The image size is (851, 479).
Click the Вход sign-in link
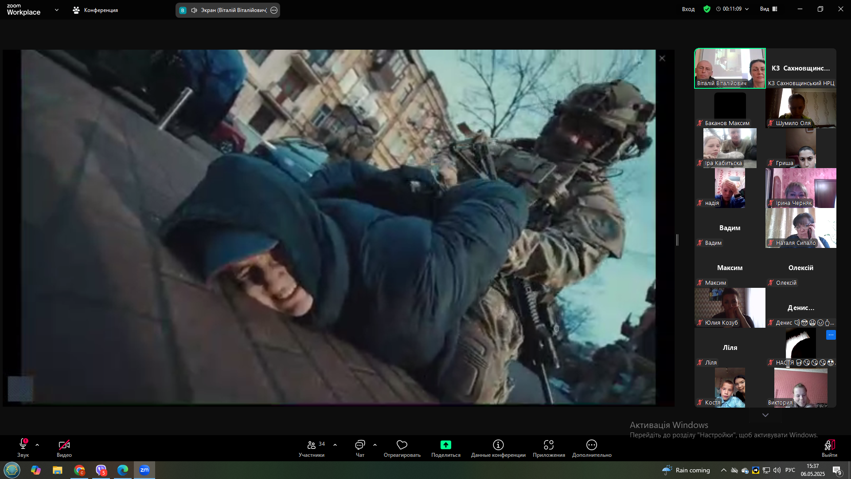click(x=688, y=9)
